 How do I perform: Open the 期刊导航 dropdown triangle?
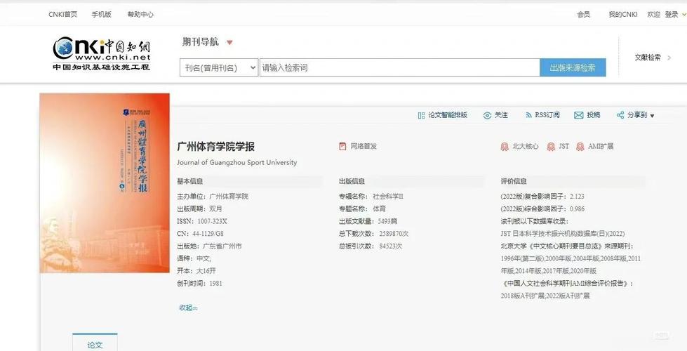229,43
